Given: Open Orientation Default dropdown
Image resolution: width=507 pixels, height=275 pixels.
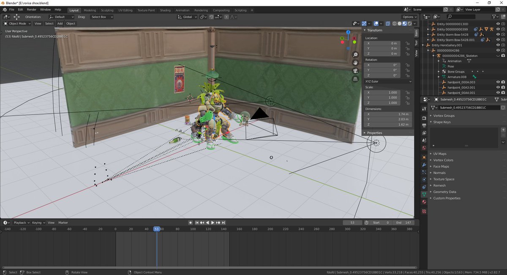Looking at the screenshot, I should click(61, 17).
